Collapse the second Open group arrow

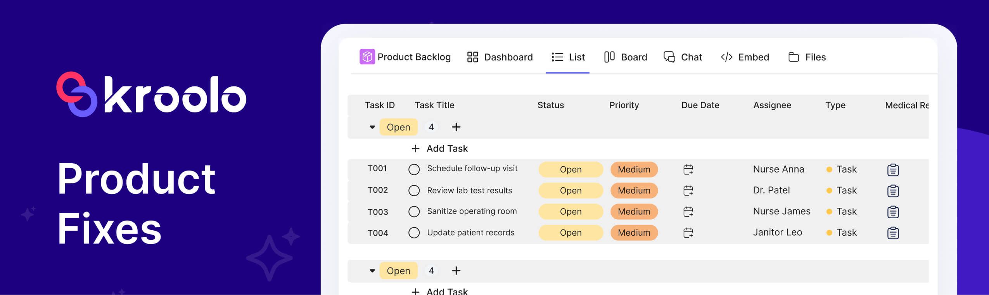pyautogui.click(x=372, y=271)
